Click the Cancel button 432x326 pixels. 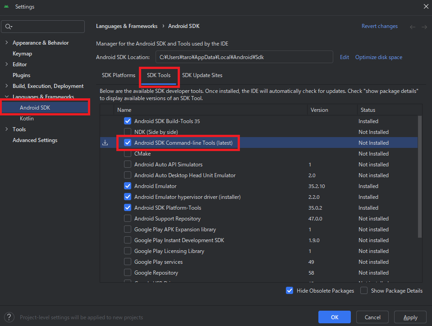(x=372, y=317)
